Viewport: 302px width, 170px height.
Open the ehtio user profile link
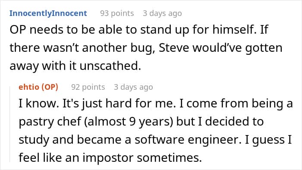(x=29, y=87)
